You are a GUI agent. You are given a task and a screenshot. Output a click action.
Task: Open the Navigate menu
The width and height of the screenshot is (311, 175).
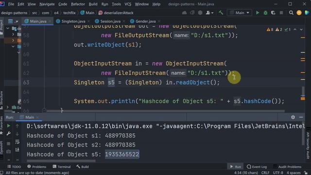pyautogui.click(x=47, y=4)
